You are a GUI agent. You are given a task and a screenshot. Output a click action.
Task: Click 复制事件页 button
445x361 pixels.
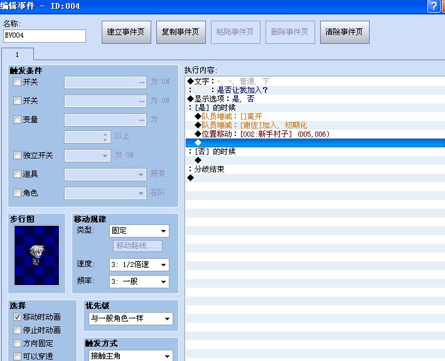pos(181,32)
